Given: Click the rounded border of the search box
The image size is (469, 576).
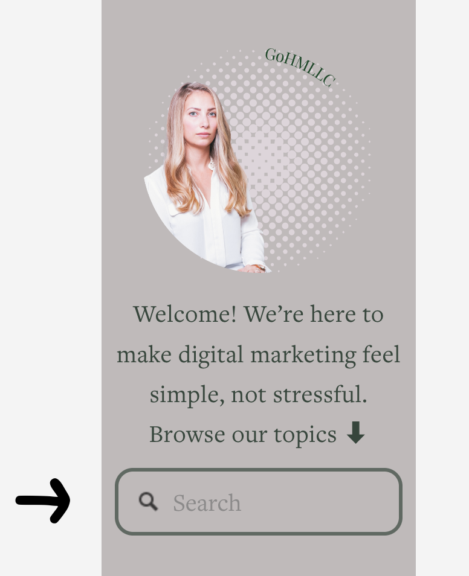Looking at the screenshot, I should coord(259,470).
